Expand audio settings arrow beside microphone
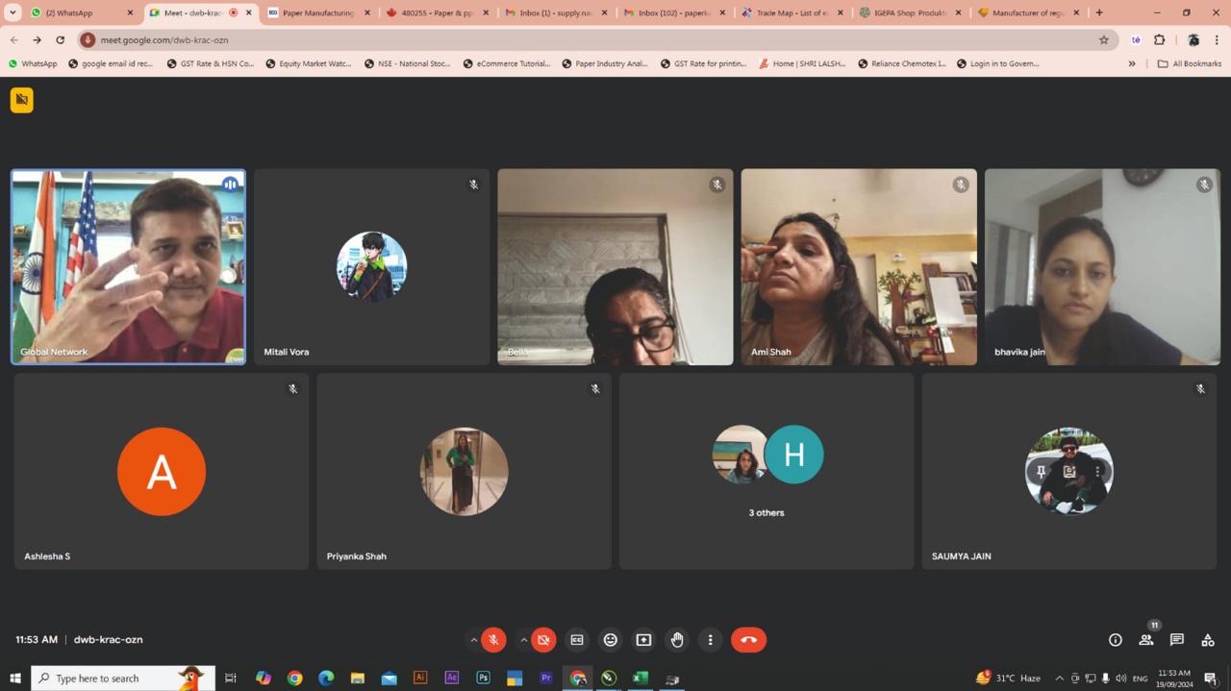 pos(473,640)
